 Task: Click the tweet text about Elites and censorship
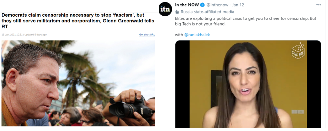(x=245, y=21)
